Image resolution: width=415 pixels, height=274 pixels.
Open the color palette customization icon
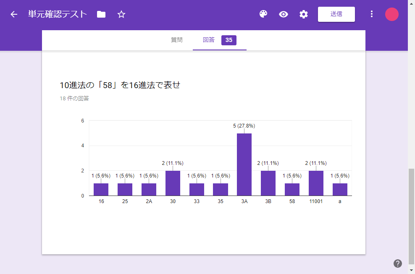tap(263, 14)
